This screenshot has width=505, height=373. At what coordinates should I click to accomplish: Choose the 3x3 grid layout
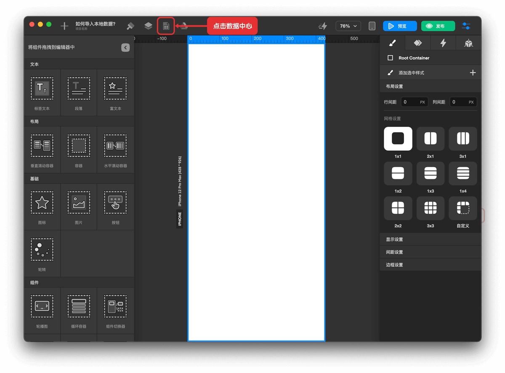pos(431,208)
